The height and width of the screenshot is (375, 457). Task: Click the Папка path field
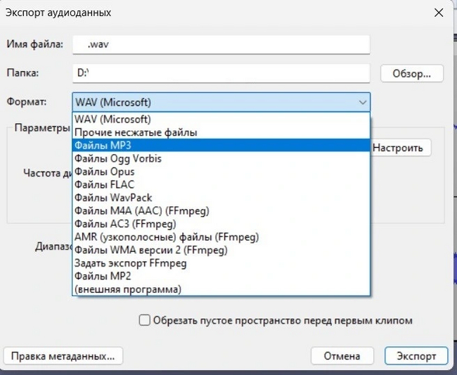point(220,72)
